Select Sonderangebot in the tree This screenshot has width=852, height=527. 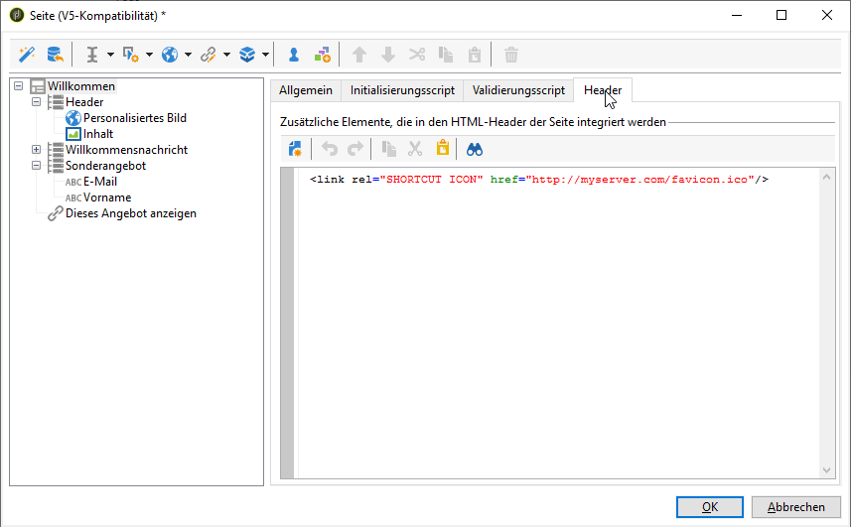click(x=105, y=165)
